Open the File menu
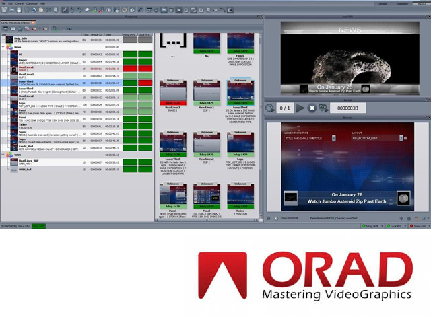Viewport: 431px width, 323px height. click(3, 3)
